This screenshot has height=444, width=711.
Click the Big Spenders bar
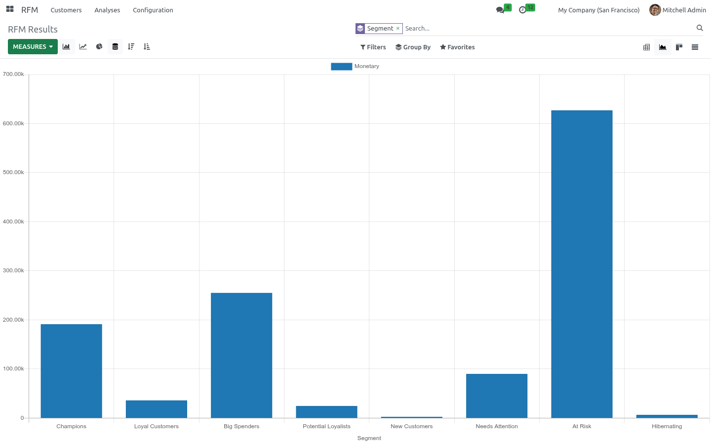[x=241, y=355]
